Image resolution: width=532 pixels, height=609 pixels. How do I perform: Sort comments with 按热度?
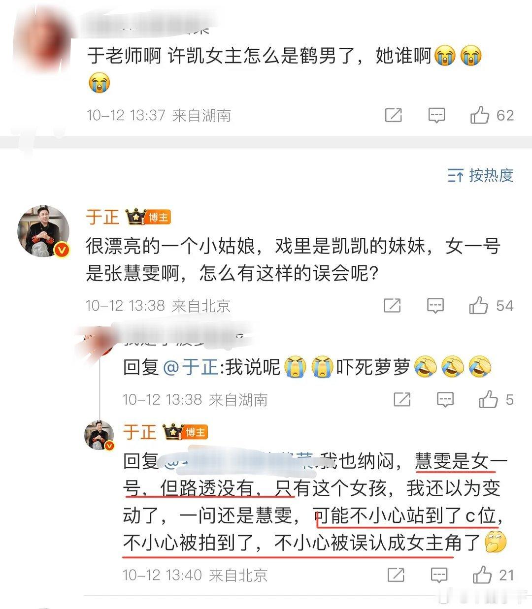(x=481, y=175)
